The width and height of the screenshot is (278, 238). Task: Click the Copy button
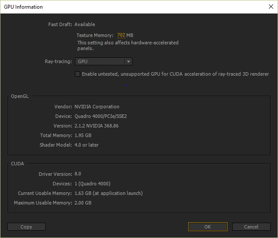[x=27, y=227]
